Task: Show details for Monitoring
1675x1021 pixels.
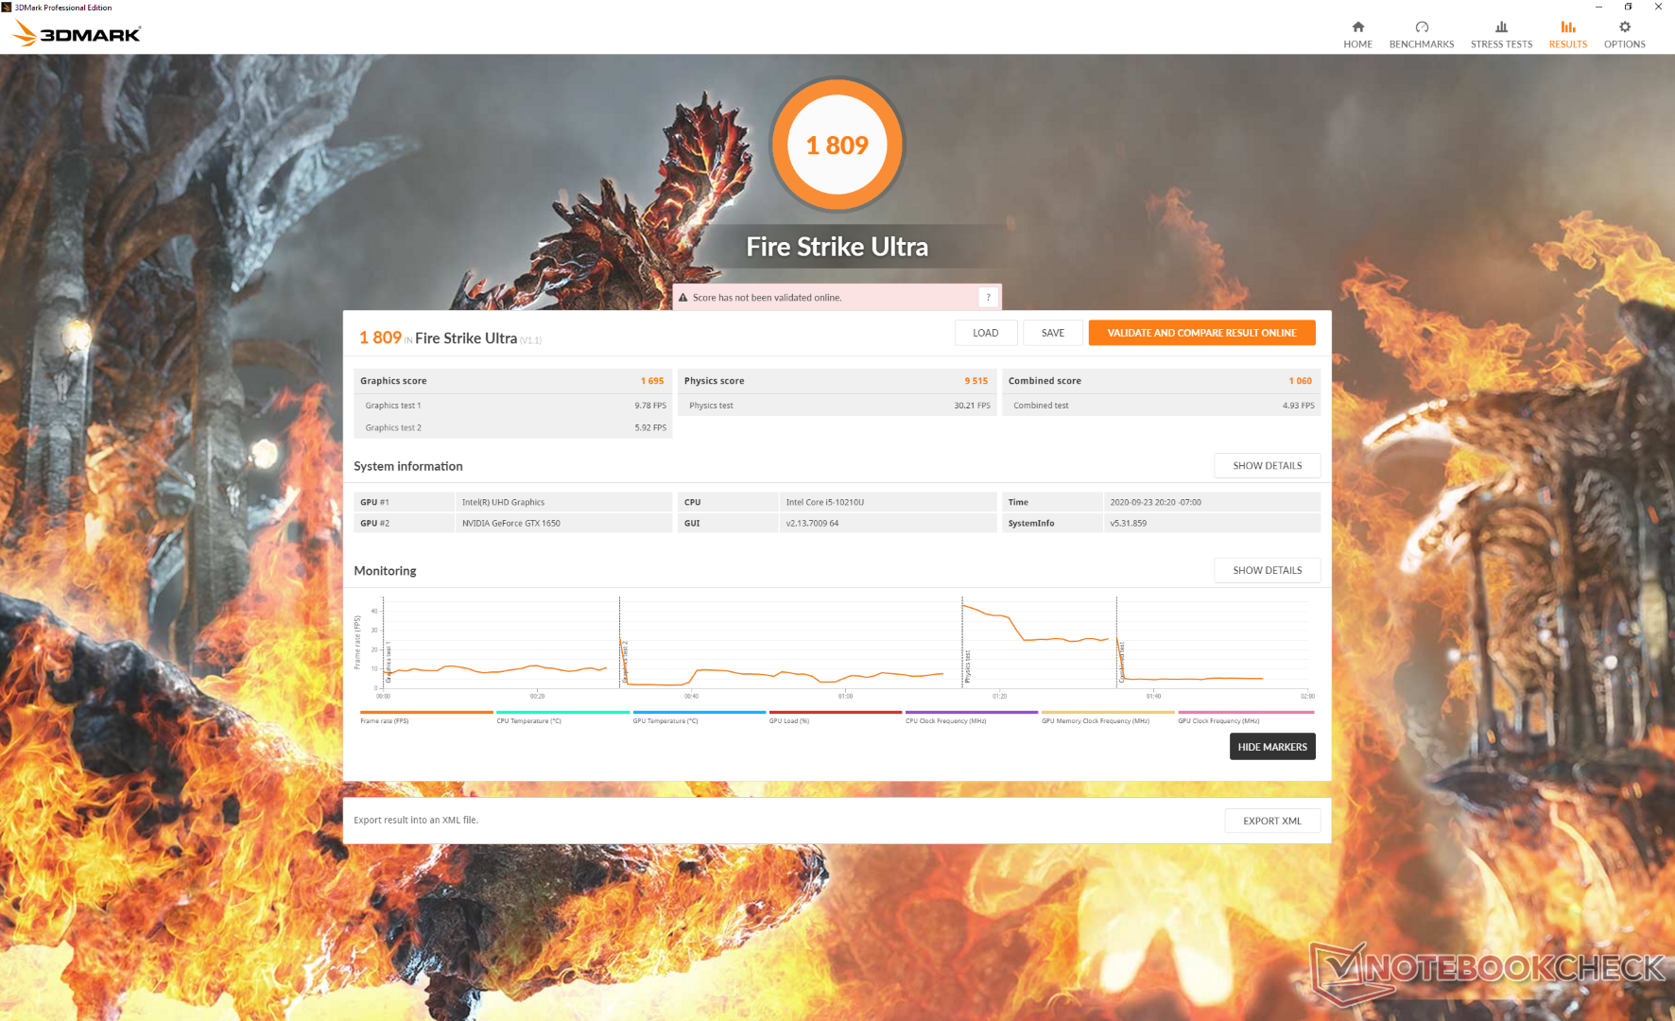Action: pyautogui.click(x=1267, y=570)
